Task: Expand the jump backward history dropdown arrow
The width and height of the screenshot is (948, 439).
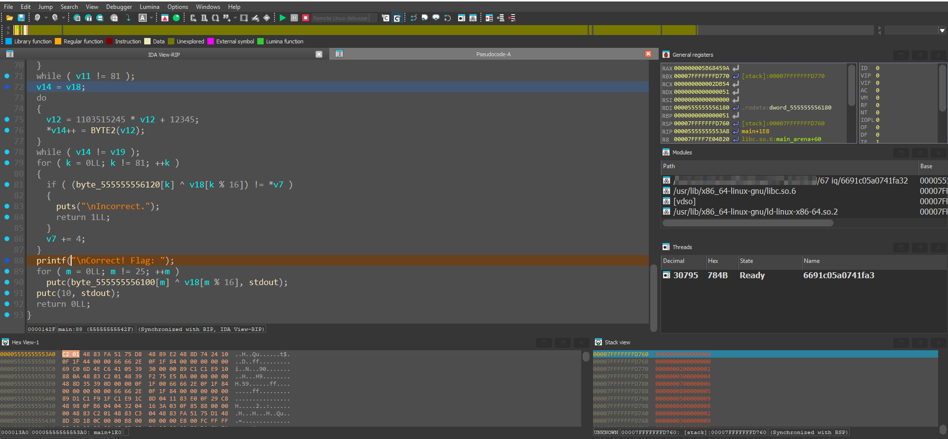Action: 46,18
